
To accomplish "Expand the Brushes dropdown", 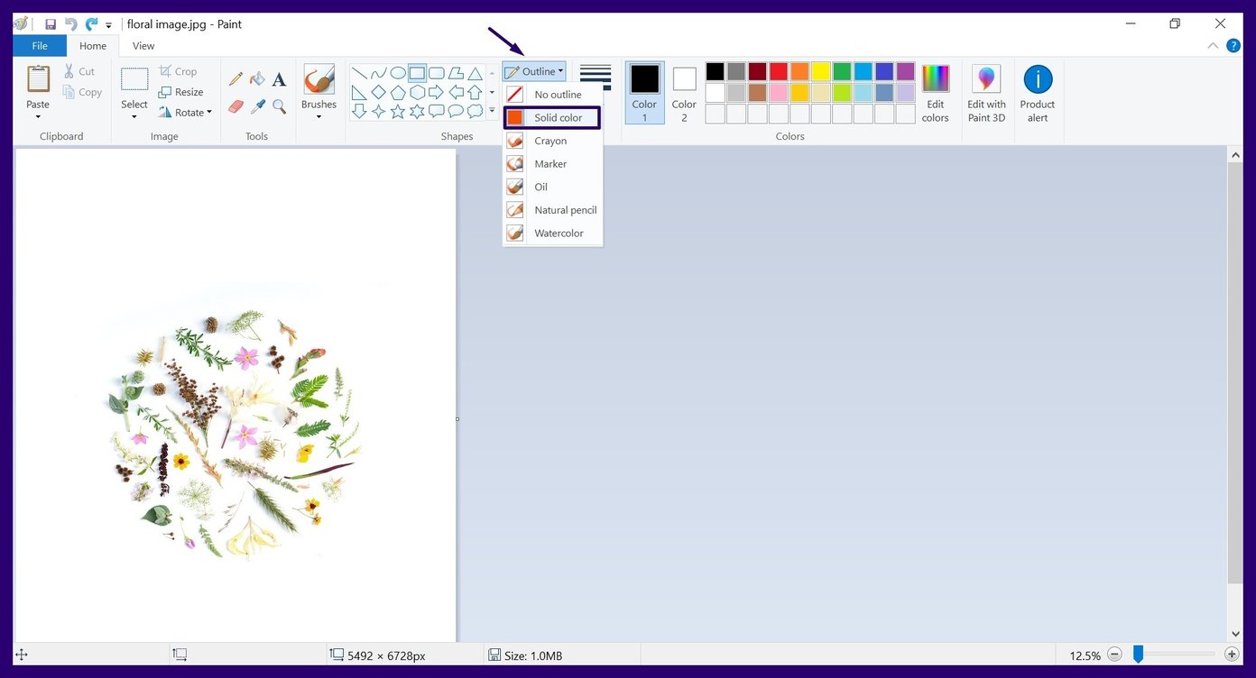I will [x=319, y=115].
